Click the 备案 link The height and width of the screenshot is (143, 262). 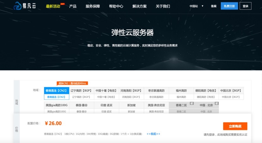[214, 6]
